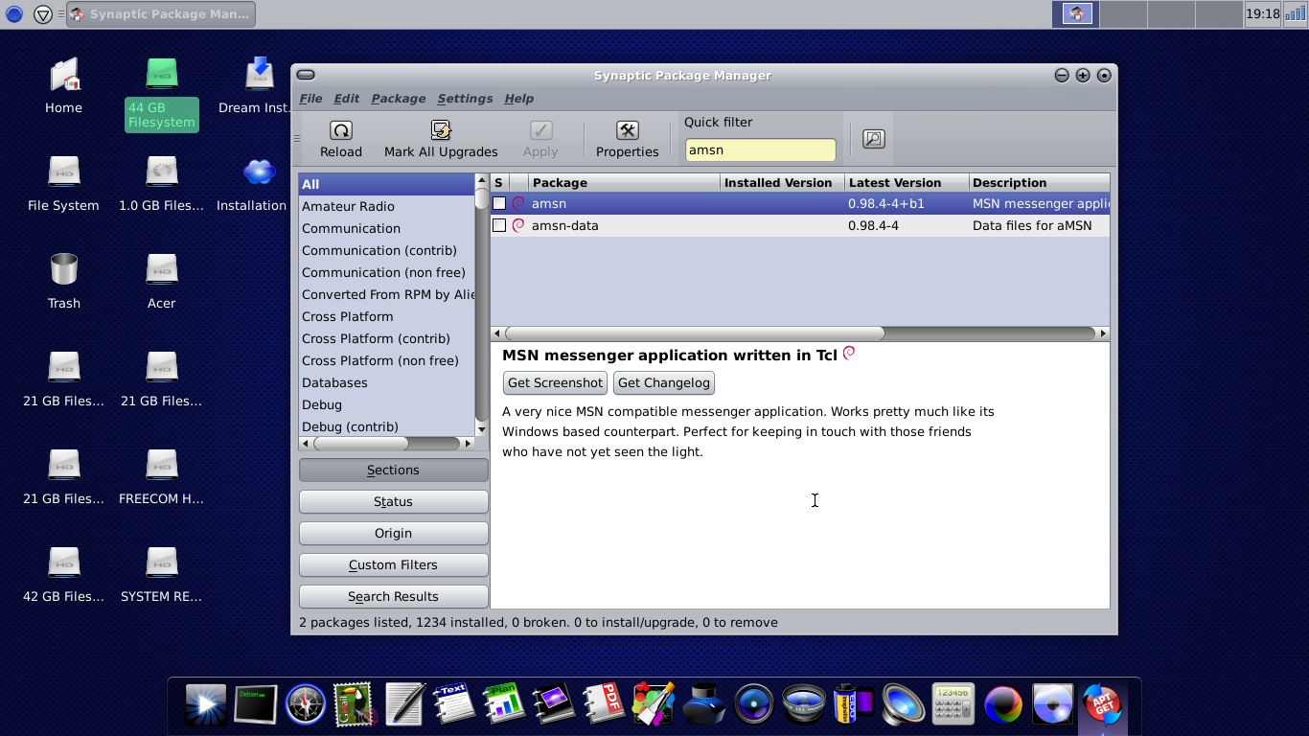This screenshot has height=736, width=1309.
Task: Open calculator dock icon
Action: click(953, 705)
